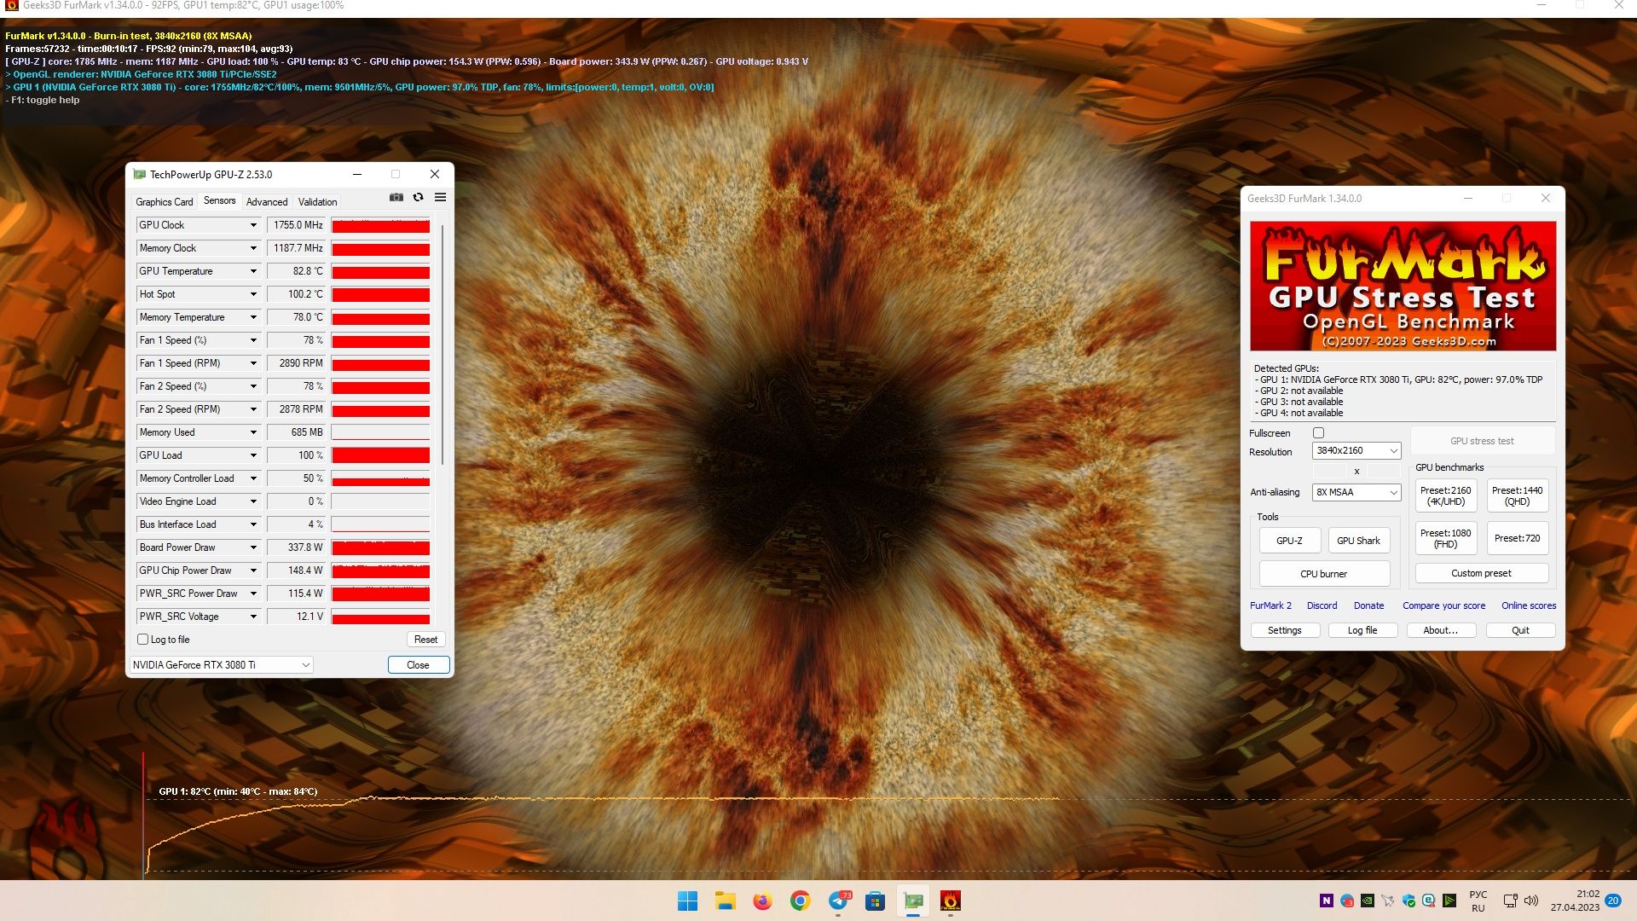1637x921 pixels.
Task: Open Telegram from the taskbar
Action: tap(838, 901)
